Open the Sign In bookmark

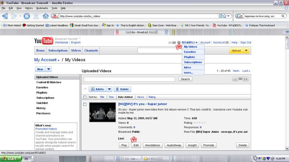click(x=108, y=25)
